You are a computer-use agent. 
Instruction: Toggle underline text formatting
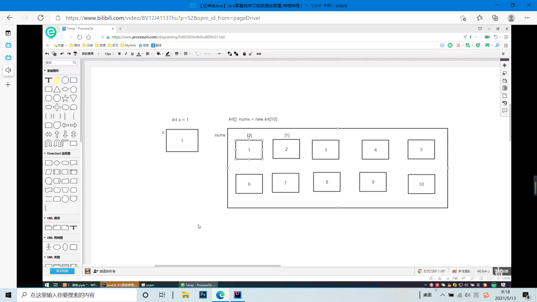(132, 54)
